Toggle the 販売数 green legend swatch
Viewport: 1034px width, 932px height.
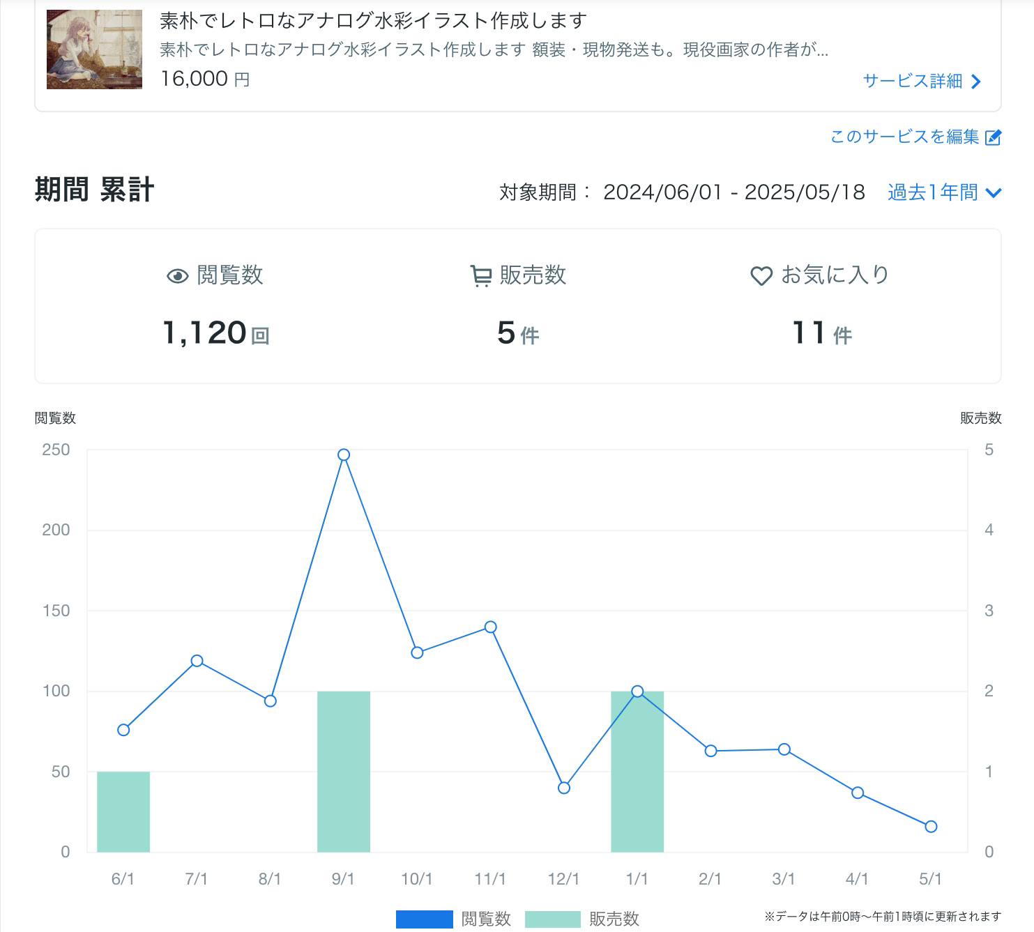[x=552, y=919]
